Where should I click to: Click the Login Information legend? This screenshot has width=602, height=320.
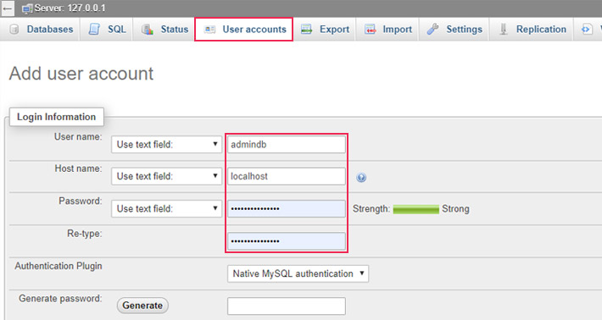coord(57,117)
